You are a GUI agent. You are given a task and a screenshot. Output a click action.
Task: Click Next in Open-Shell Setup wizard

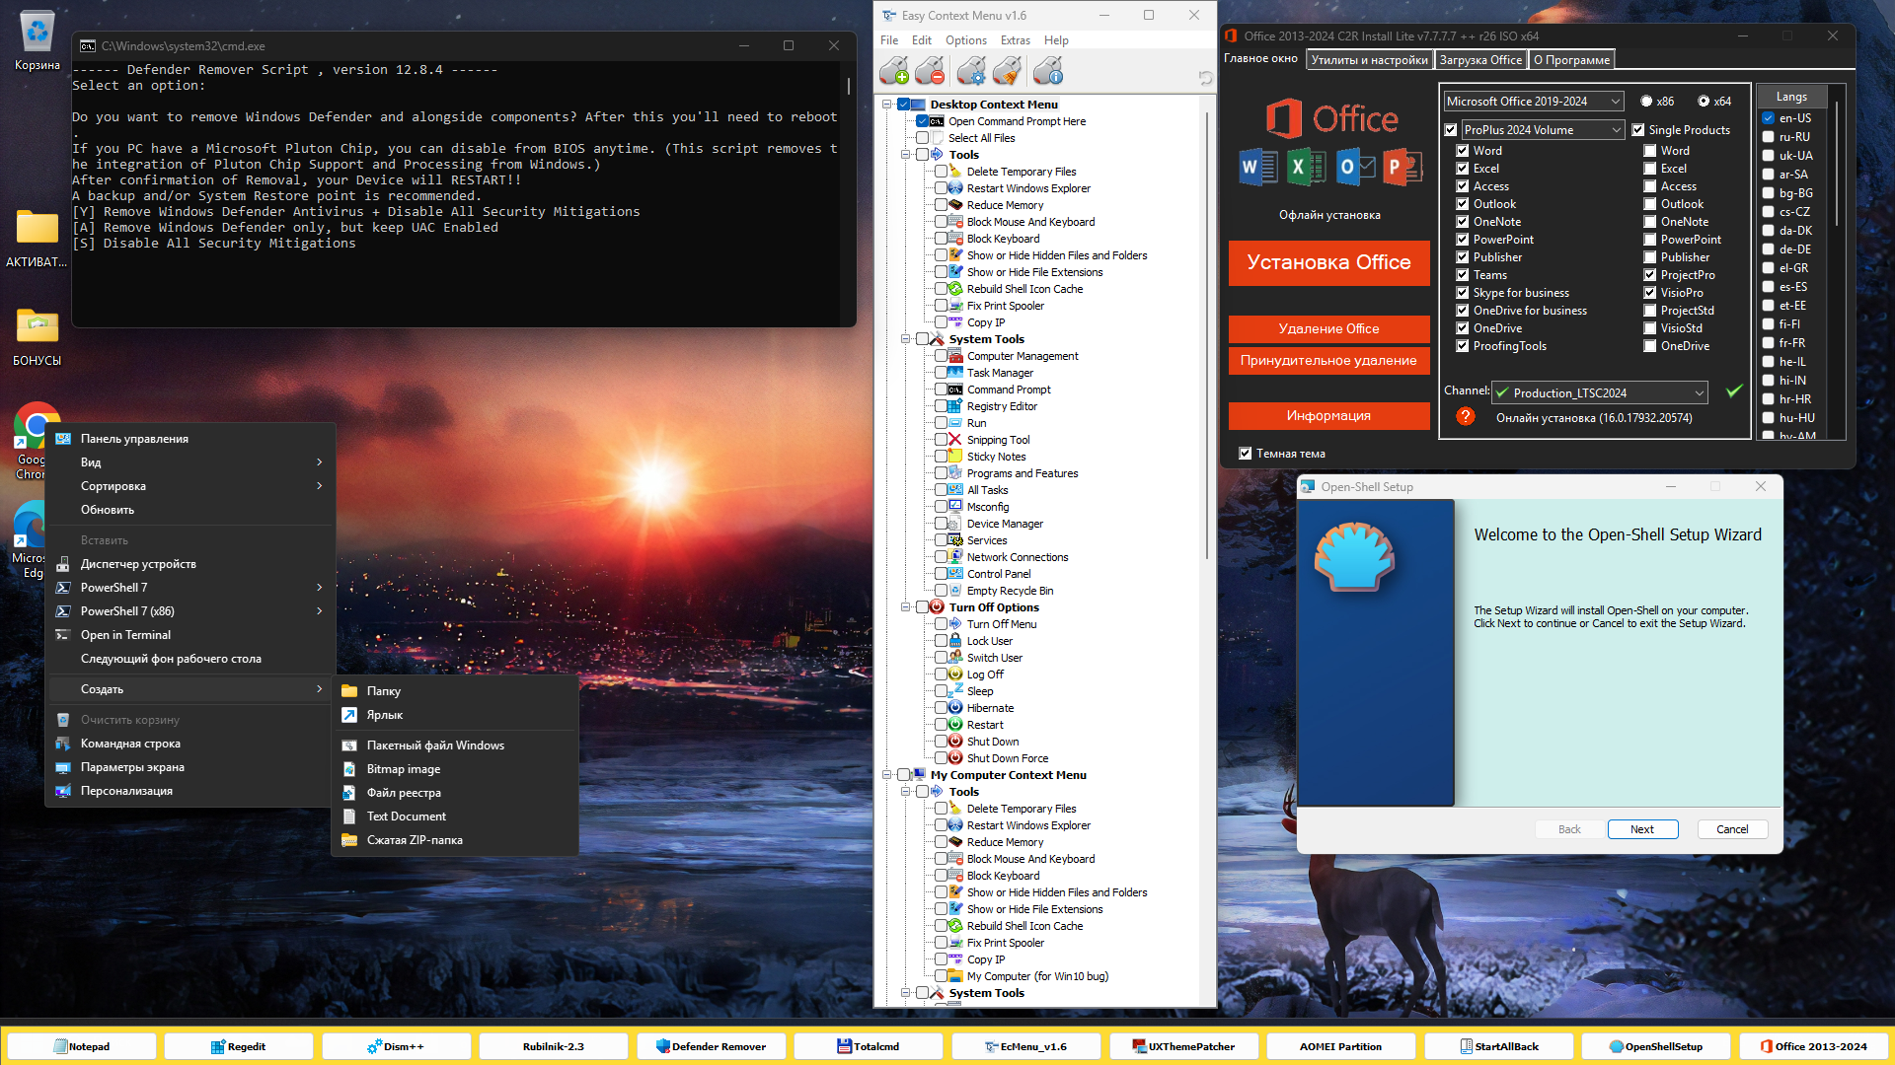pyautogui.click(x=1641, y=829)
